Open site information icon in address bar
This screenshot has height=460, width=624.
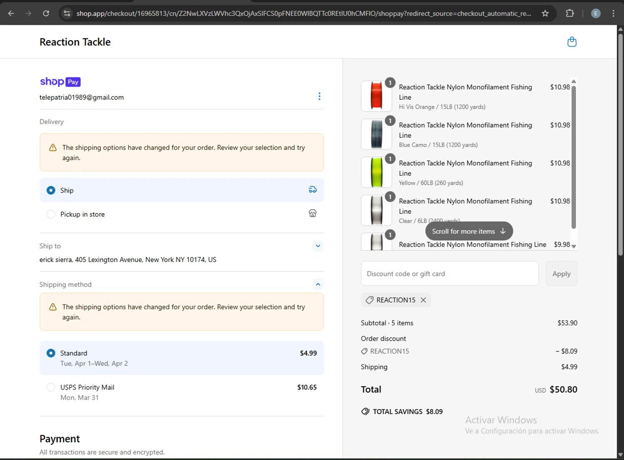click(x=67, y=13)
